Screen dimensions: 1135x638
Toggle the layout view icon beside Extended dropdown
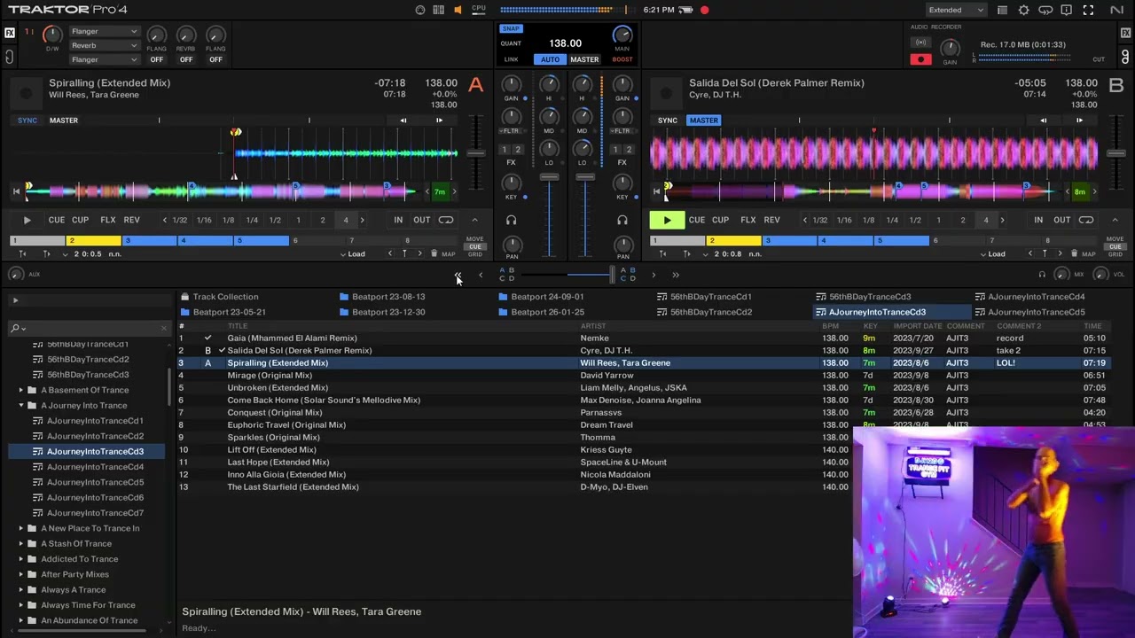pyautogui.click(x=1002, y=10)
